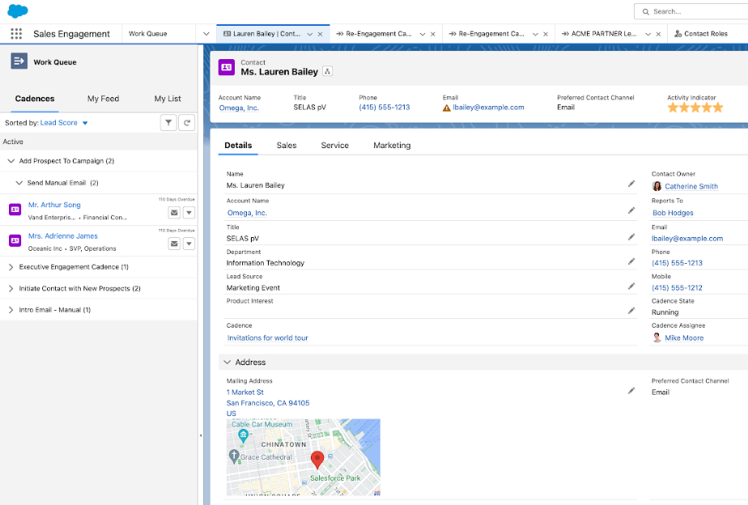Refresh the Work Queue list
The height and width of the screenshot is (505, 748).
pos(187,122)
